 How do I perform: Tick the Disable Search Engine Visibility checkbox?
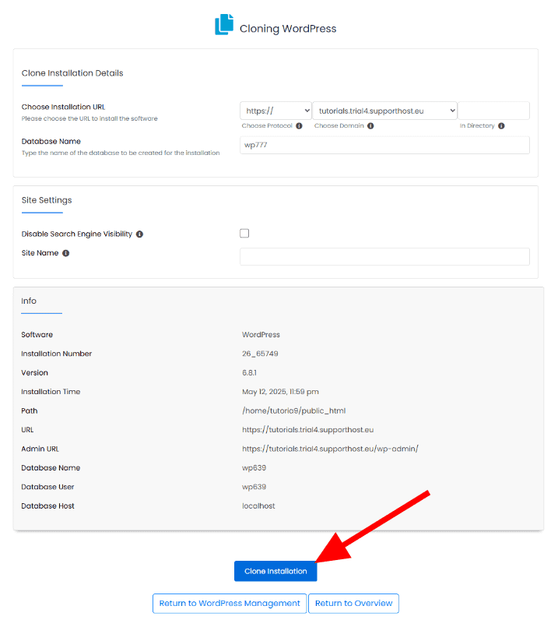pos(244,233)
